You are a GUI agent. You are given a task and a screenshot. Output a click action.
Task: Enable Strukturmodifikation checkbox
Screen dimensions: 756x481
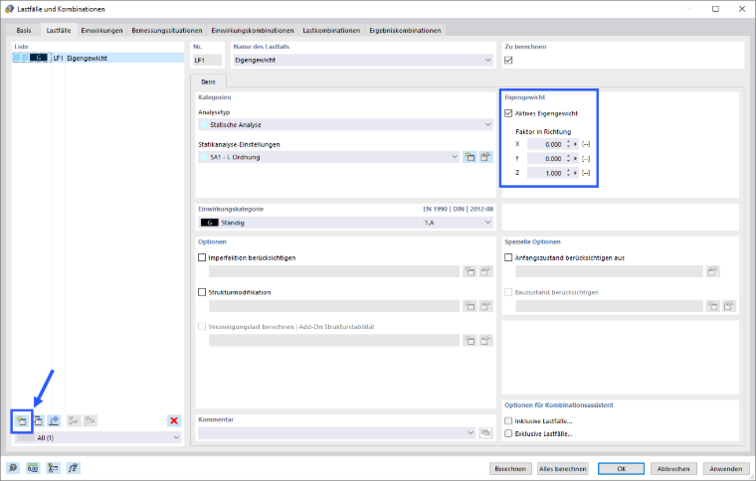202,292
